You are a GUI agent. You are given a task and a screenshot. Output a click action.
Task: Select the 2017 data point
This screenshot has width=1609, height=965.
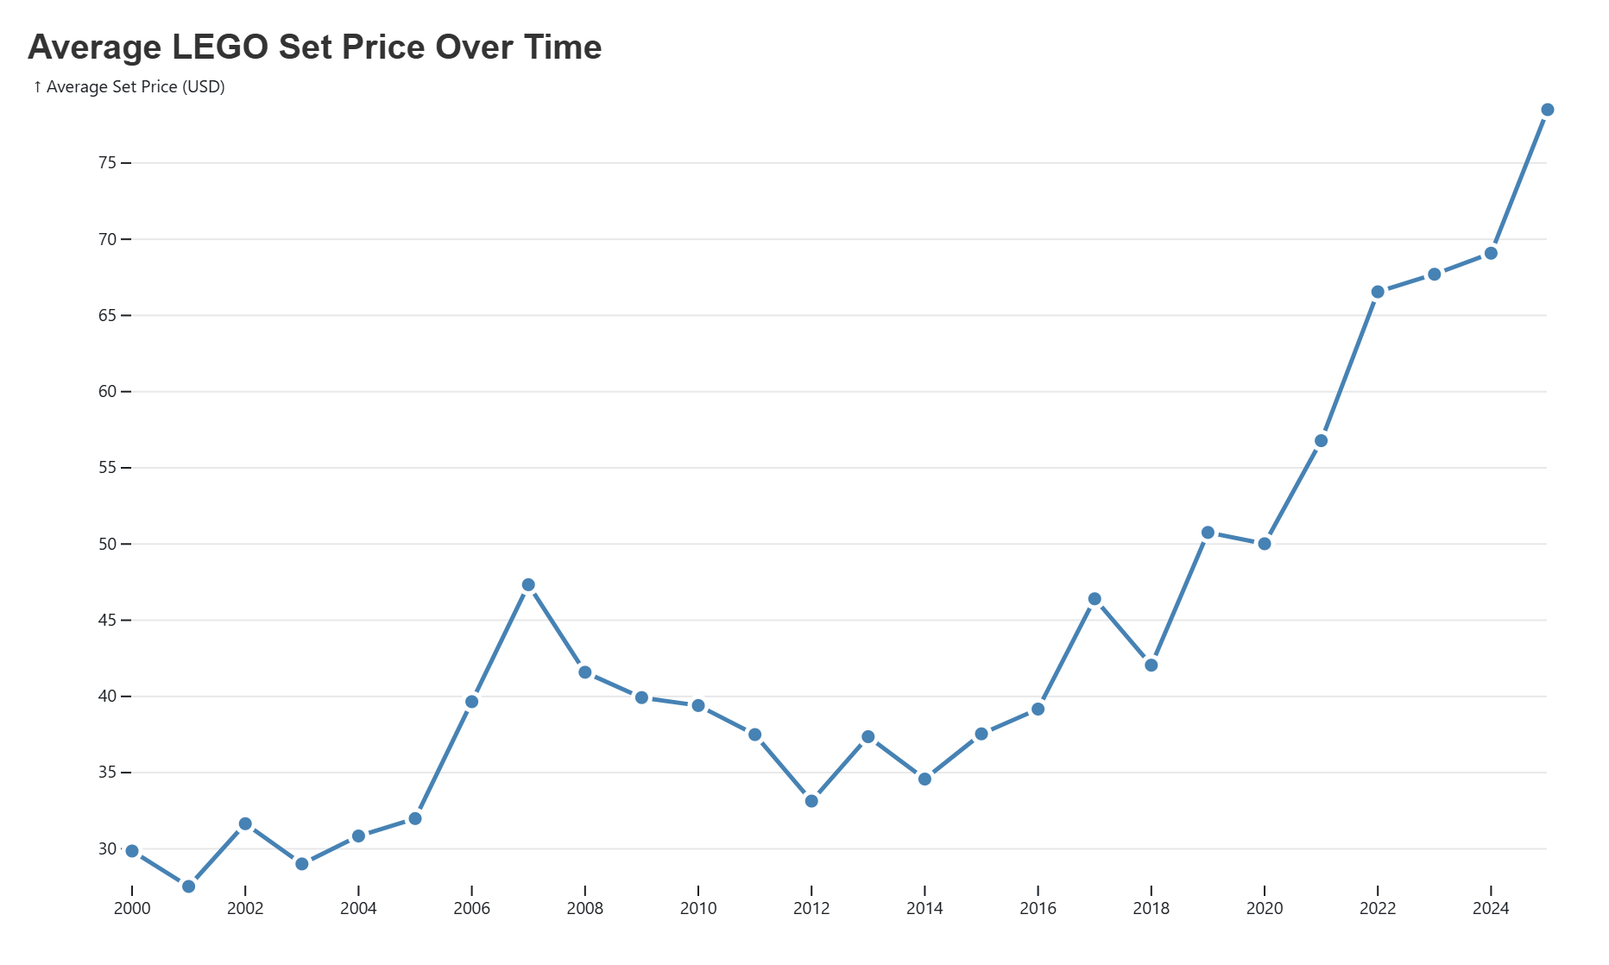[x=1095, y=599]
